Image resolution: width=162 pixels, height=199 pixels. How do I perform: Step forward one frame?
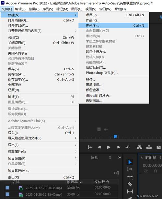pos(118,147)
